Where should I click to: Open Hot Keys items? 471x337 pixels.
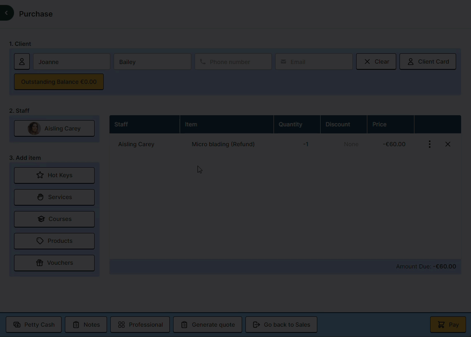55,176
